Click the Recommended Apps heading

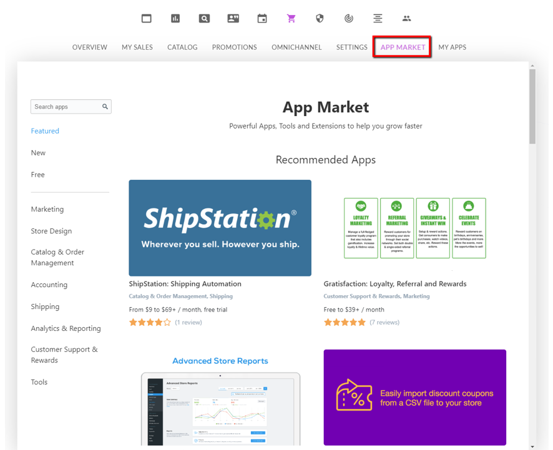[326, 160]
